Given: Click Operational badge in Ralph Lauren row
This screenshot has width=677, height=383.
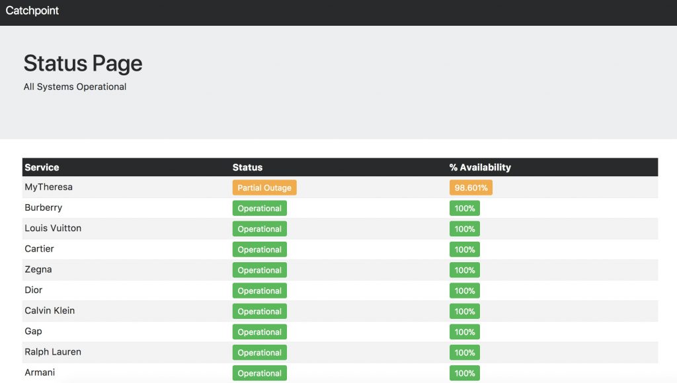Looking at the screenshot, I should [259, 353].
